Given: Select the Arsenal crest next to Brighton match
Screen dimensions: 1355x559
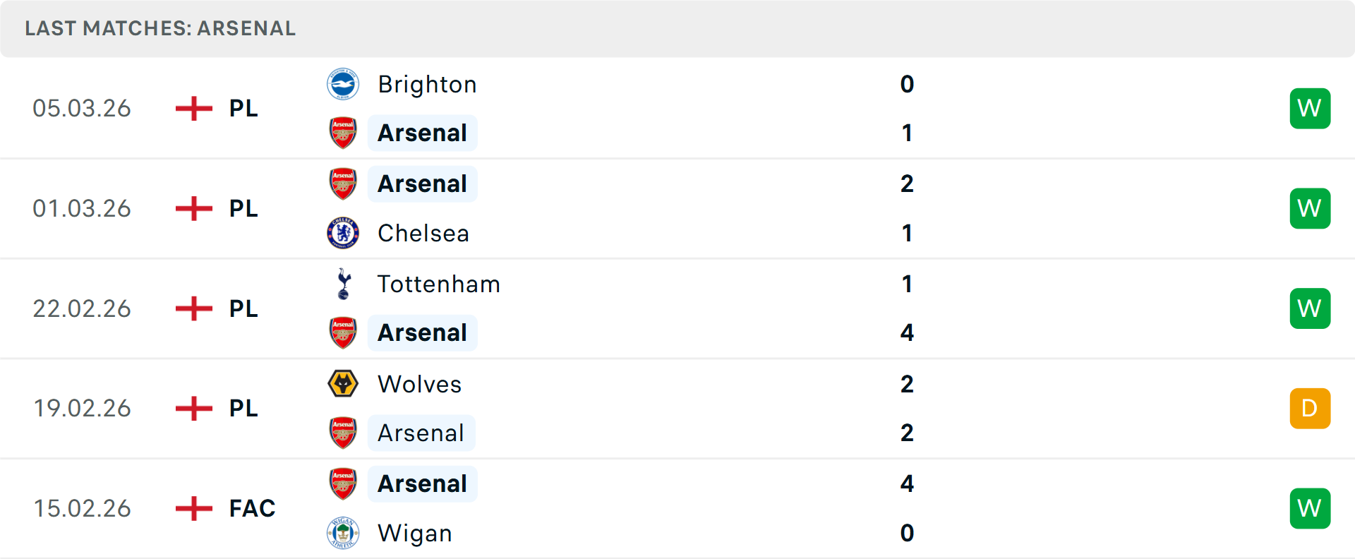Looking at the screenshot, I should pyautogui.click(x=343, y=133).
